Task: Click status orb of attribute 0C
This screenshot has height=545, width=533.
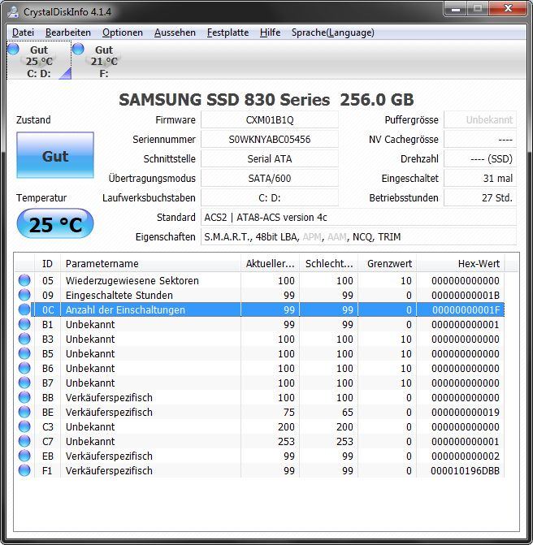Action: 24,309
